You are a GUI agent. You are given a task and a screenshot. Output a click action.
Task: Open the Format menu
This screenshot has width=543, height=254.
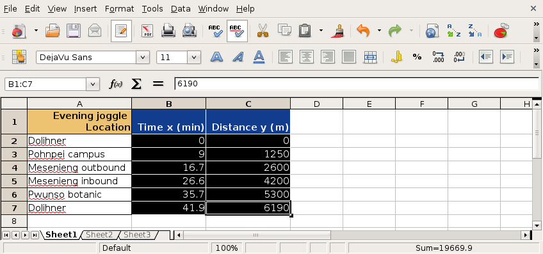[x=120, y=9]
